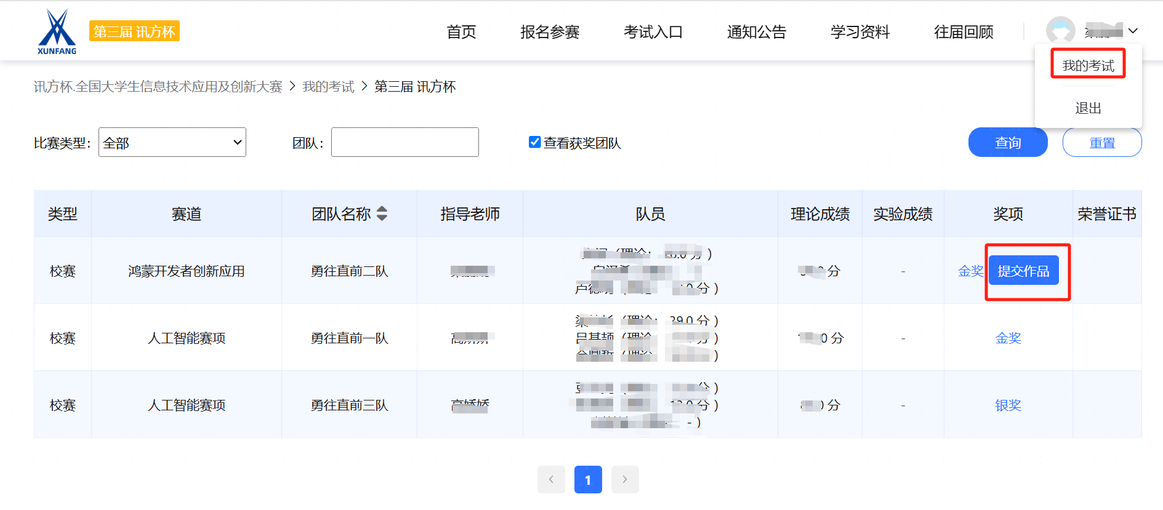Click the 荣誉证书 column header
The image size is (1163, 510).
[x=1107, y=213]
